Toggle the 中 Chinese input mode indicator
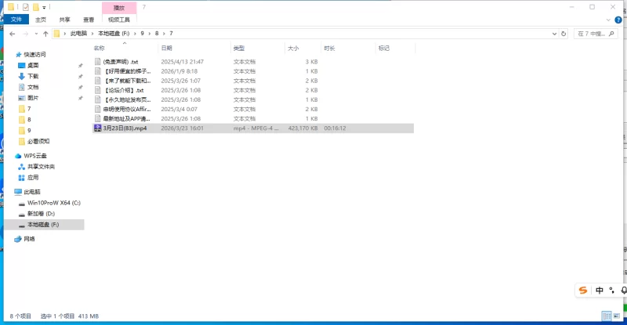 click(x=599, y=291)
